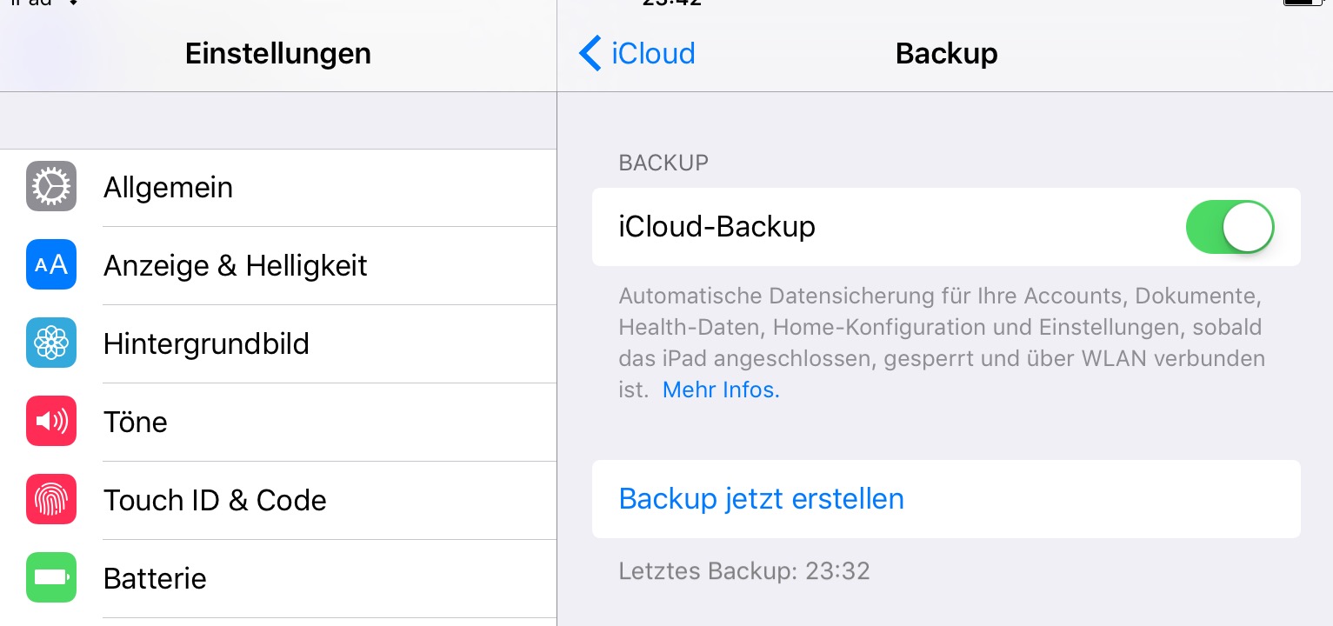Tap the Backup page title
The image size is (1333, 626).
(946, 53)
